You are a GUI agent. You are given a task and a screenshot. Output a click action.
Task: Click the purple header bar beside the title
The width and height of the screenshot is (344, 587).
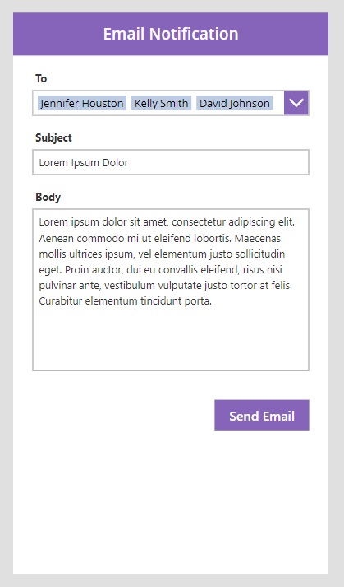coord(56,34)
